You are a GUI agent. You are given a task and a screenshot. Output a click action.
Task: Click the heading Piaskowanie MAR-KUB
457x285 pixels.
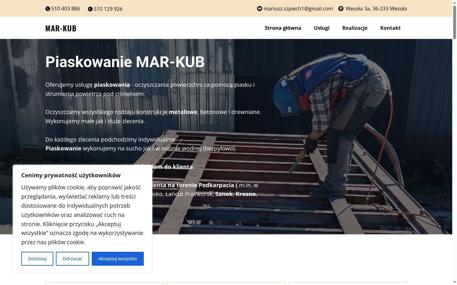click(125, 62)
